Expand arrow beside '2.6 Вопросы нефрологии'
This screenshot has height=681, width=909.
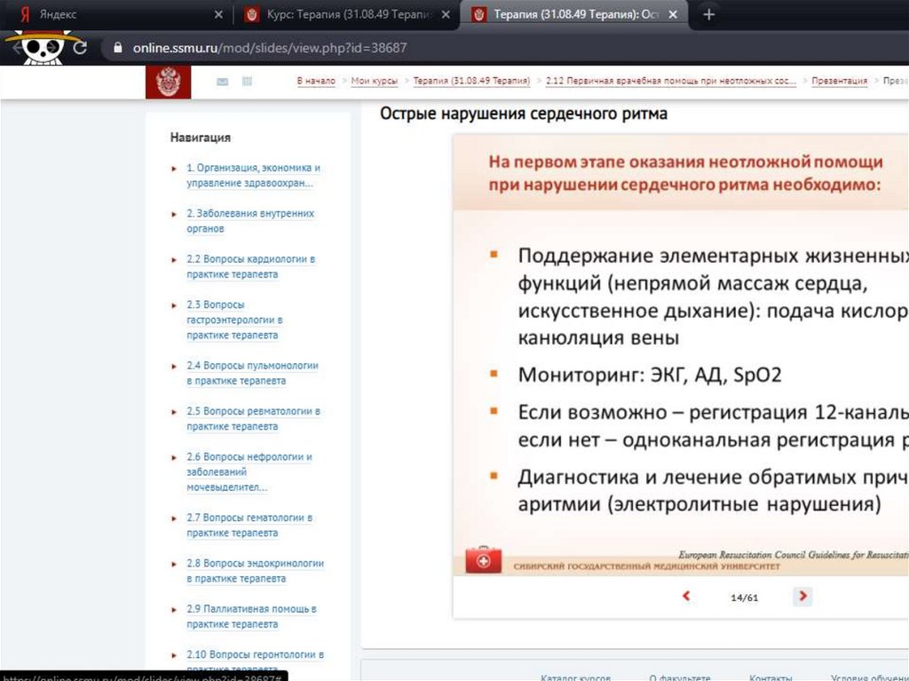click(x=174, y=457)
